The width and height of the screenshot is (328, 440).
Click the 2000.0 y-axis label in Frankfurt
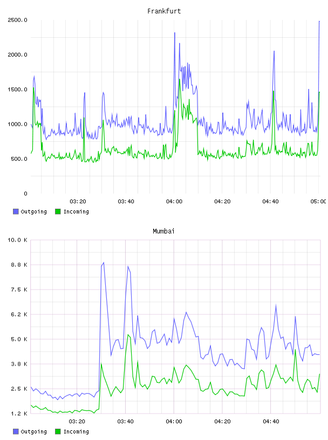click(x=17, y=54)
